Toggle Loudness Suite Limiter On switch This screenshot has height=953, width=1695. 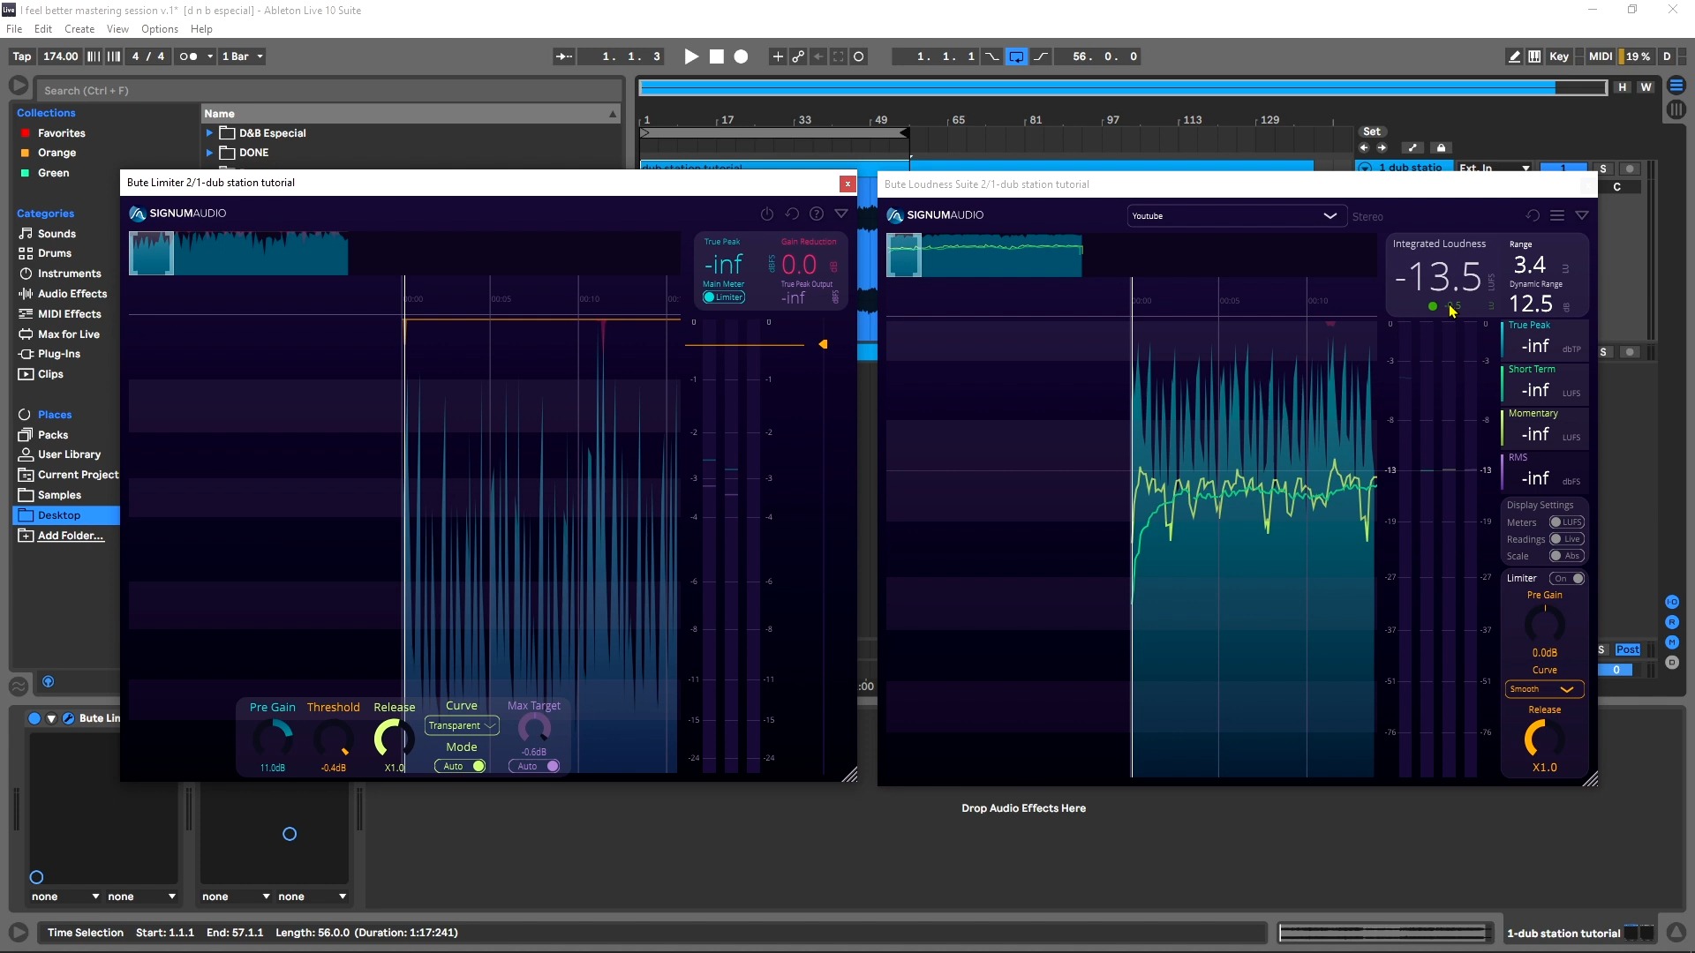(x=1567, y=579)
